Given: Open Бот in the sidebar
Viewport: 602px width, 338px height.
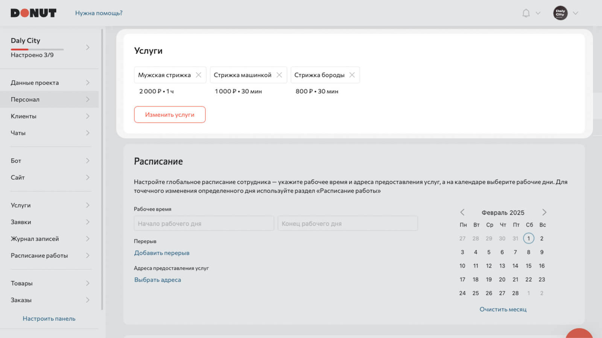Looking at the screenshot, I should click(x=49, y=161).
